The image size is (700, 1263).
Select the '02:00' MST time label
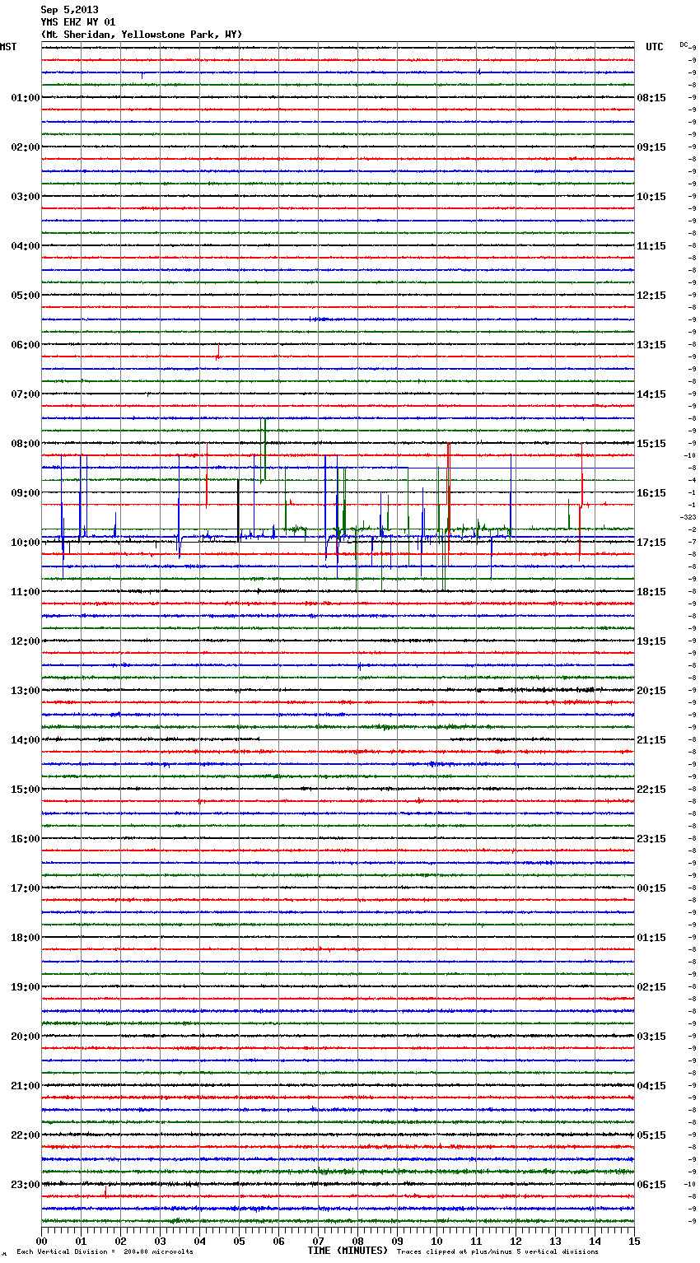point(26,147)
